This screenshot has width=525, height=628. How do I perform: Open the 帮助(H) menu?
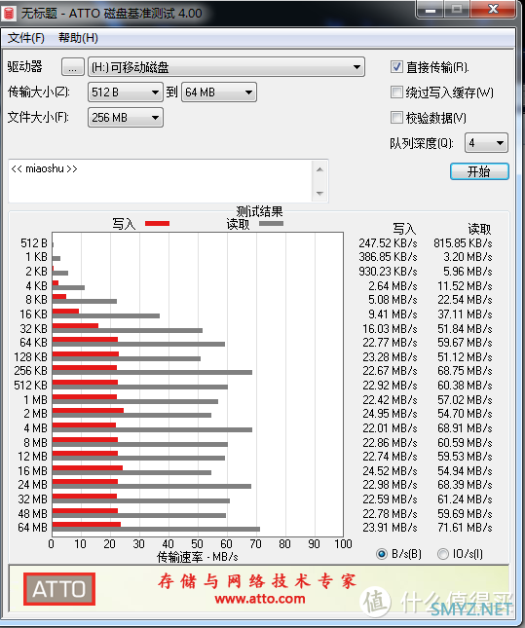78,38
